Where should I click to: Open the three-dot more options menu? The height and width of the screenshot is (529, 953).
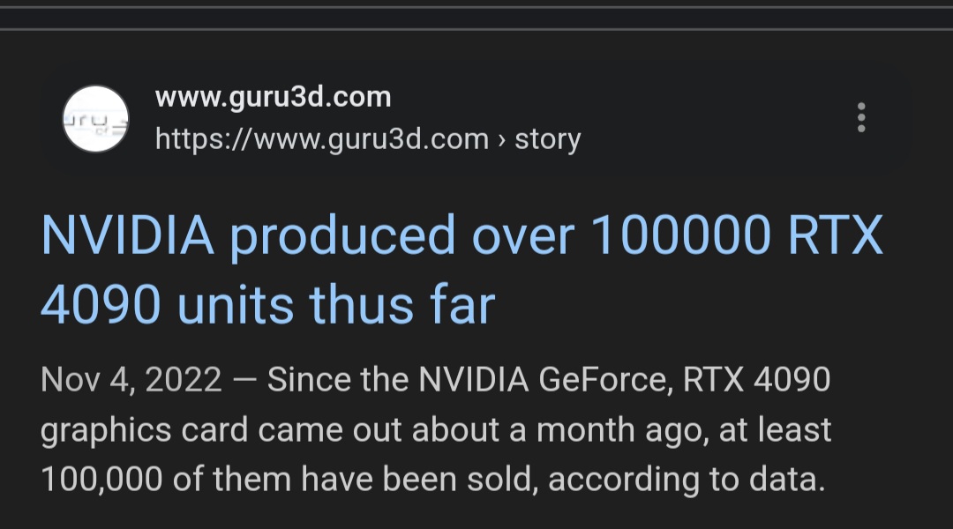click(861, 117)
